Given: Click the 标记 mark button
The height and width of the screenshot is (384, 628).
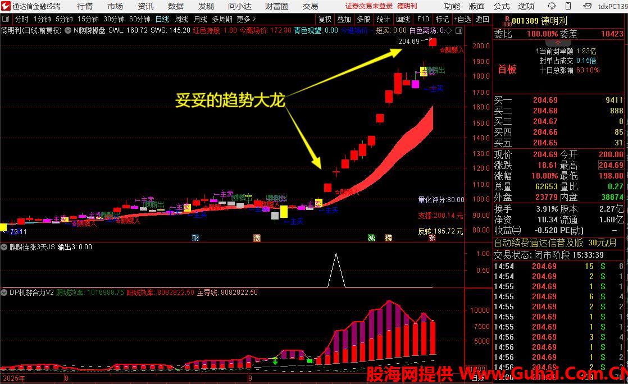Looking at the screenshot, I should pyautogui.click(x=442, y=19).
